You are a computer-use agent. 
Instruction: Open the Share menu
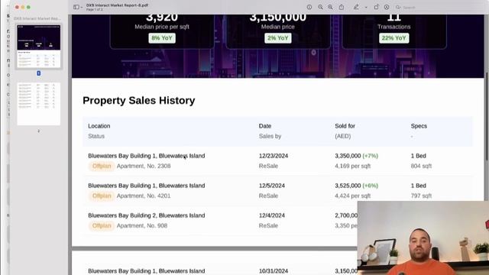click(342, 7)
